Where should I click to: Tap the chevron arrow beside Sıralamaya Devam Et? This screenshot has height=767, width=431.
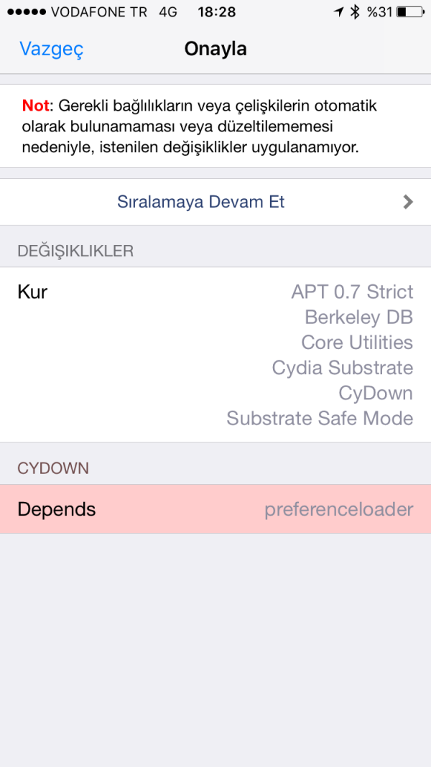coord(408,202)
